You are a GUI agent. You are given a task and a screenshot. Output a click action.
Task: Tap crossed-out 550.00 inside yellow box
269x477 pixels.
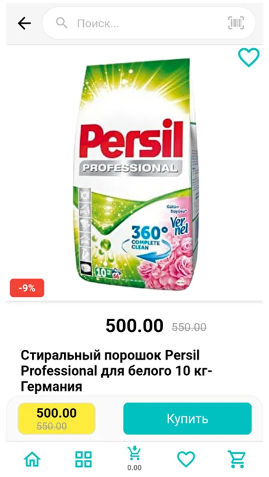point(52,426)
